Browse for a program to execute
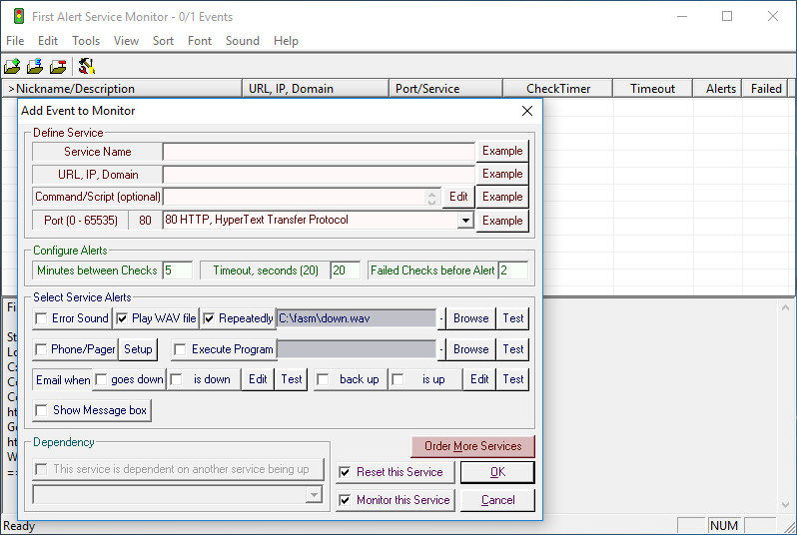Image resolution: width=797 pixels, height=535 pixels. (x=470, y=349)
